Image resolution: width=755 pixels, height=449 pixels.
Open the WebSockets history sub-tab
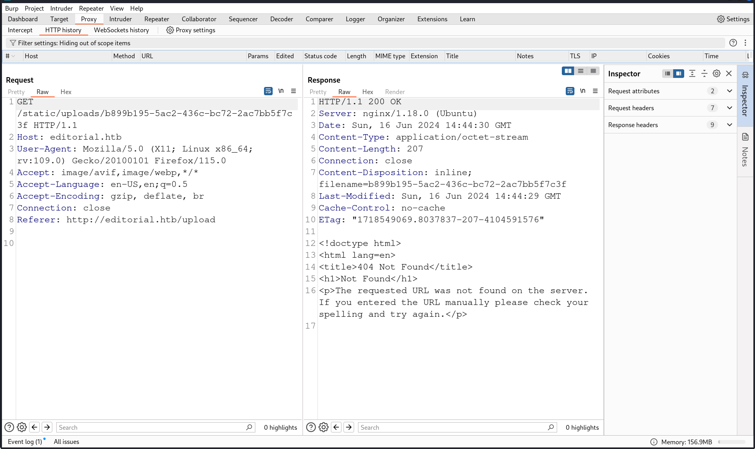click(x=122, y=30)
